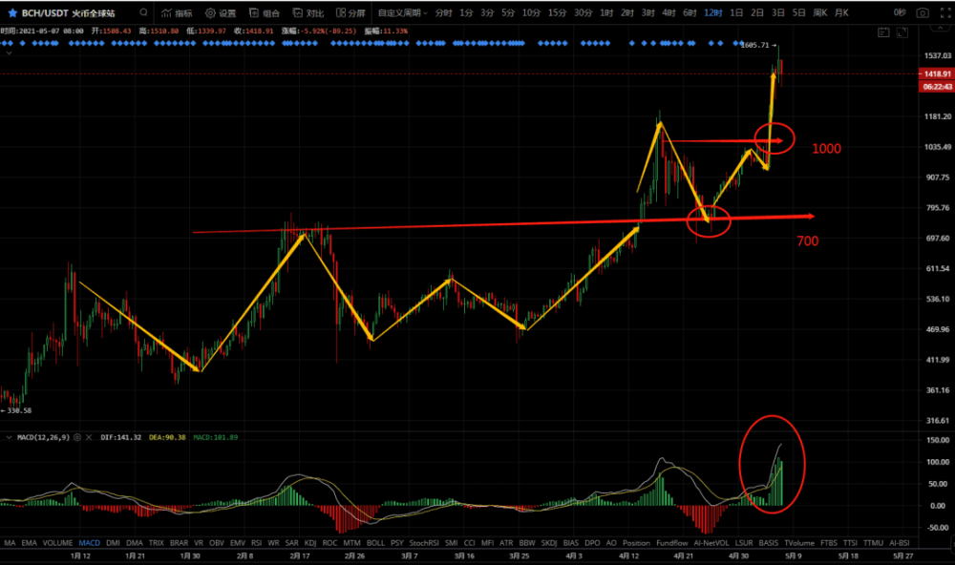Switch to the BOLL indicator
The image size is (955, 565).
coord(375,542)
